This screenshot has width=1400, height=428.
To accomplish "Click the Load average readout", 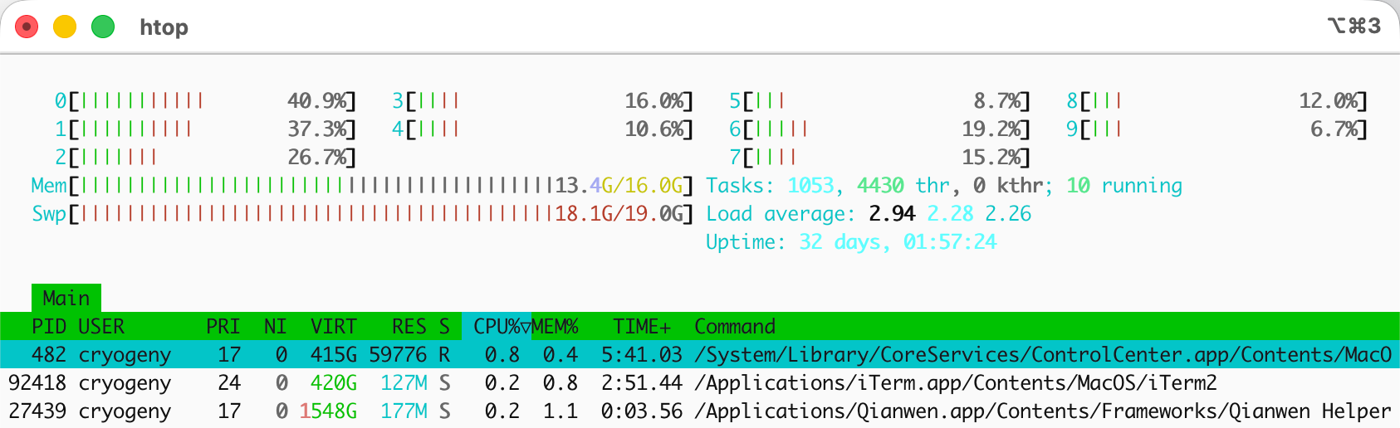I will [x=869, y=213].
